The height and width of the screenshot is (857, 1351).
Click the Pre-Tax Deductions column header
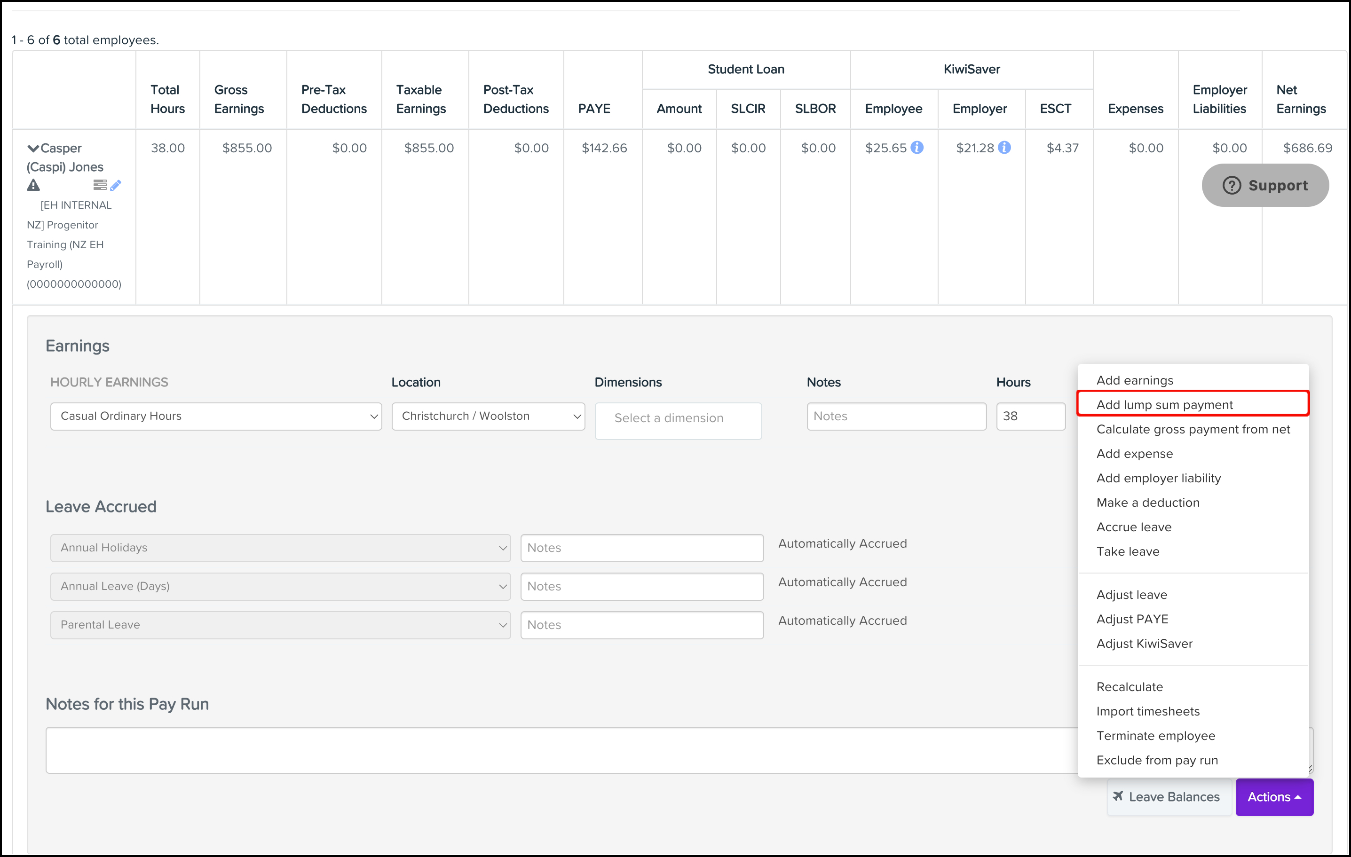tap(334, 99)
